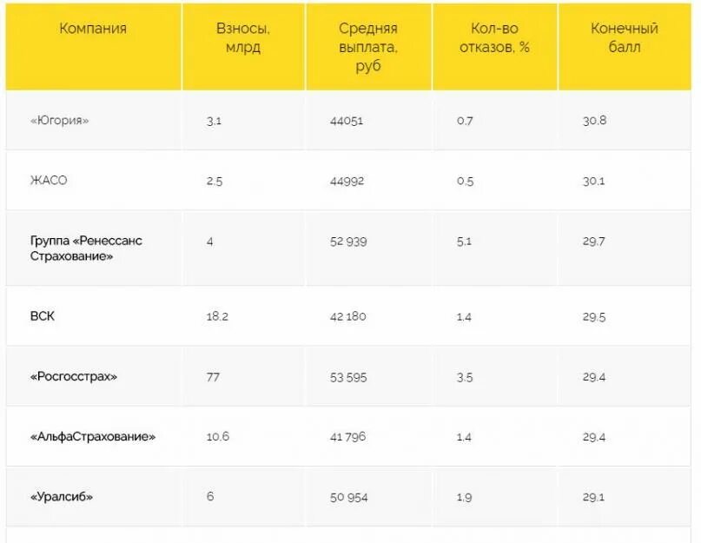Select the 77 contributions value for Росгосстрах
The height and width of the screenshot is (543, 701).
[x=213, y=377]
